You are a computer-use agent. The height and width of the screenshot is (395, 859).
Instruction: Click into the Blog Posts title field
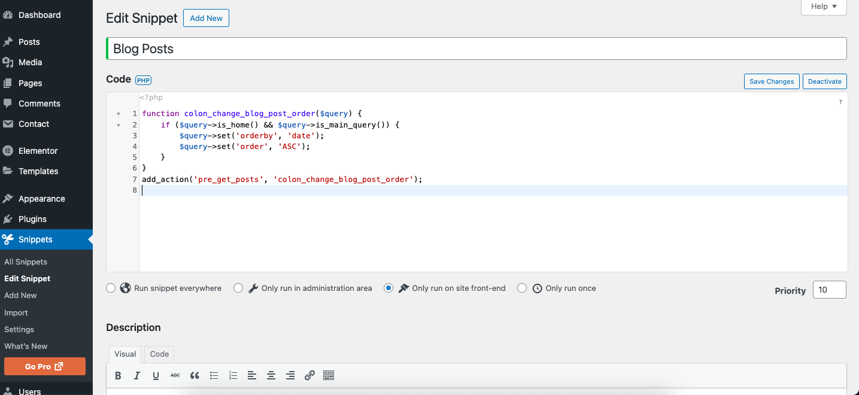[x=476, y=48]
